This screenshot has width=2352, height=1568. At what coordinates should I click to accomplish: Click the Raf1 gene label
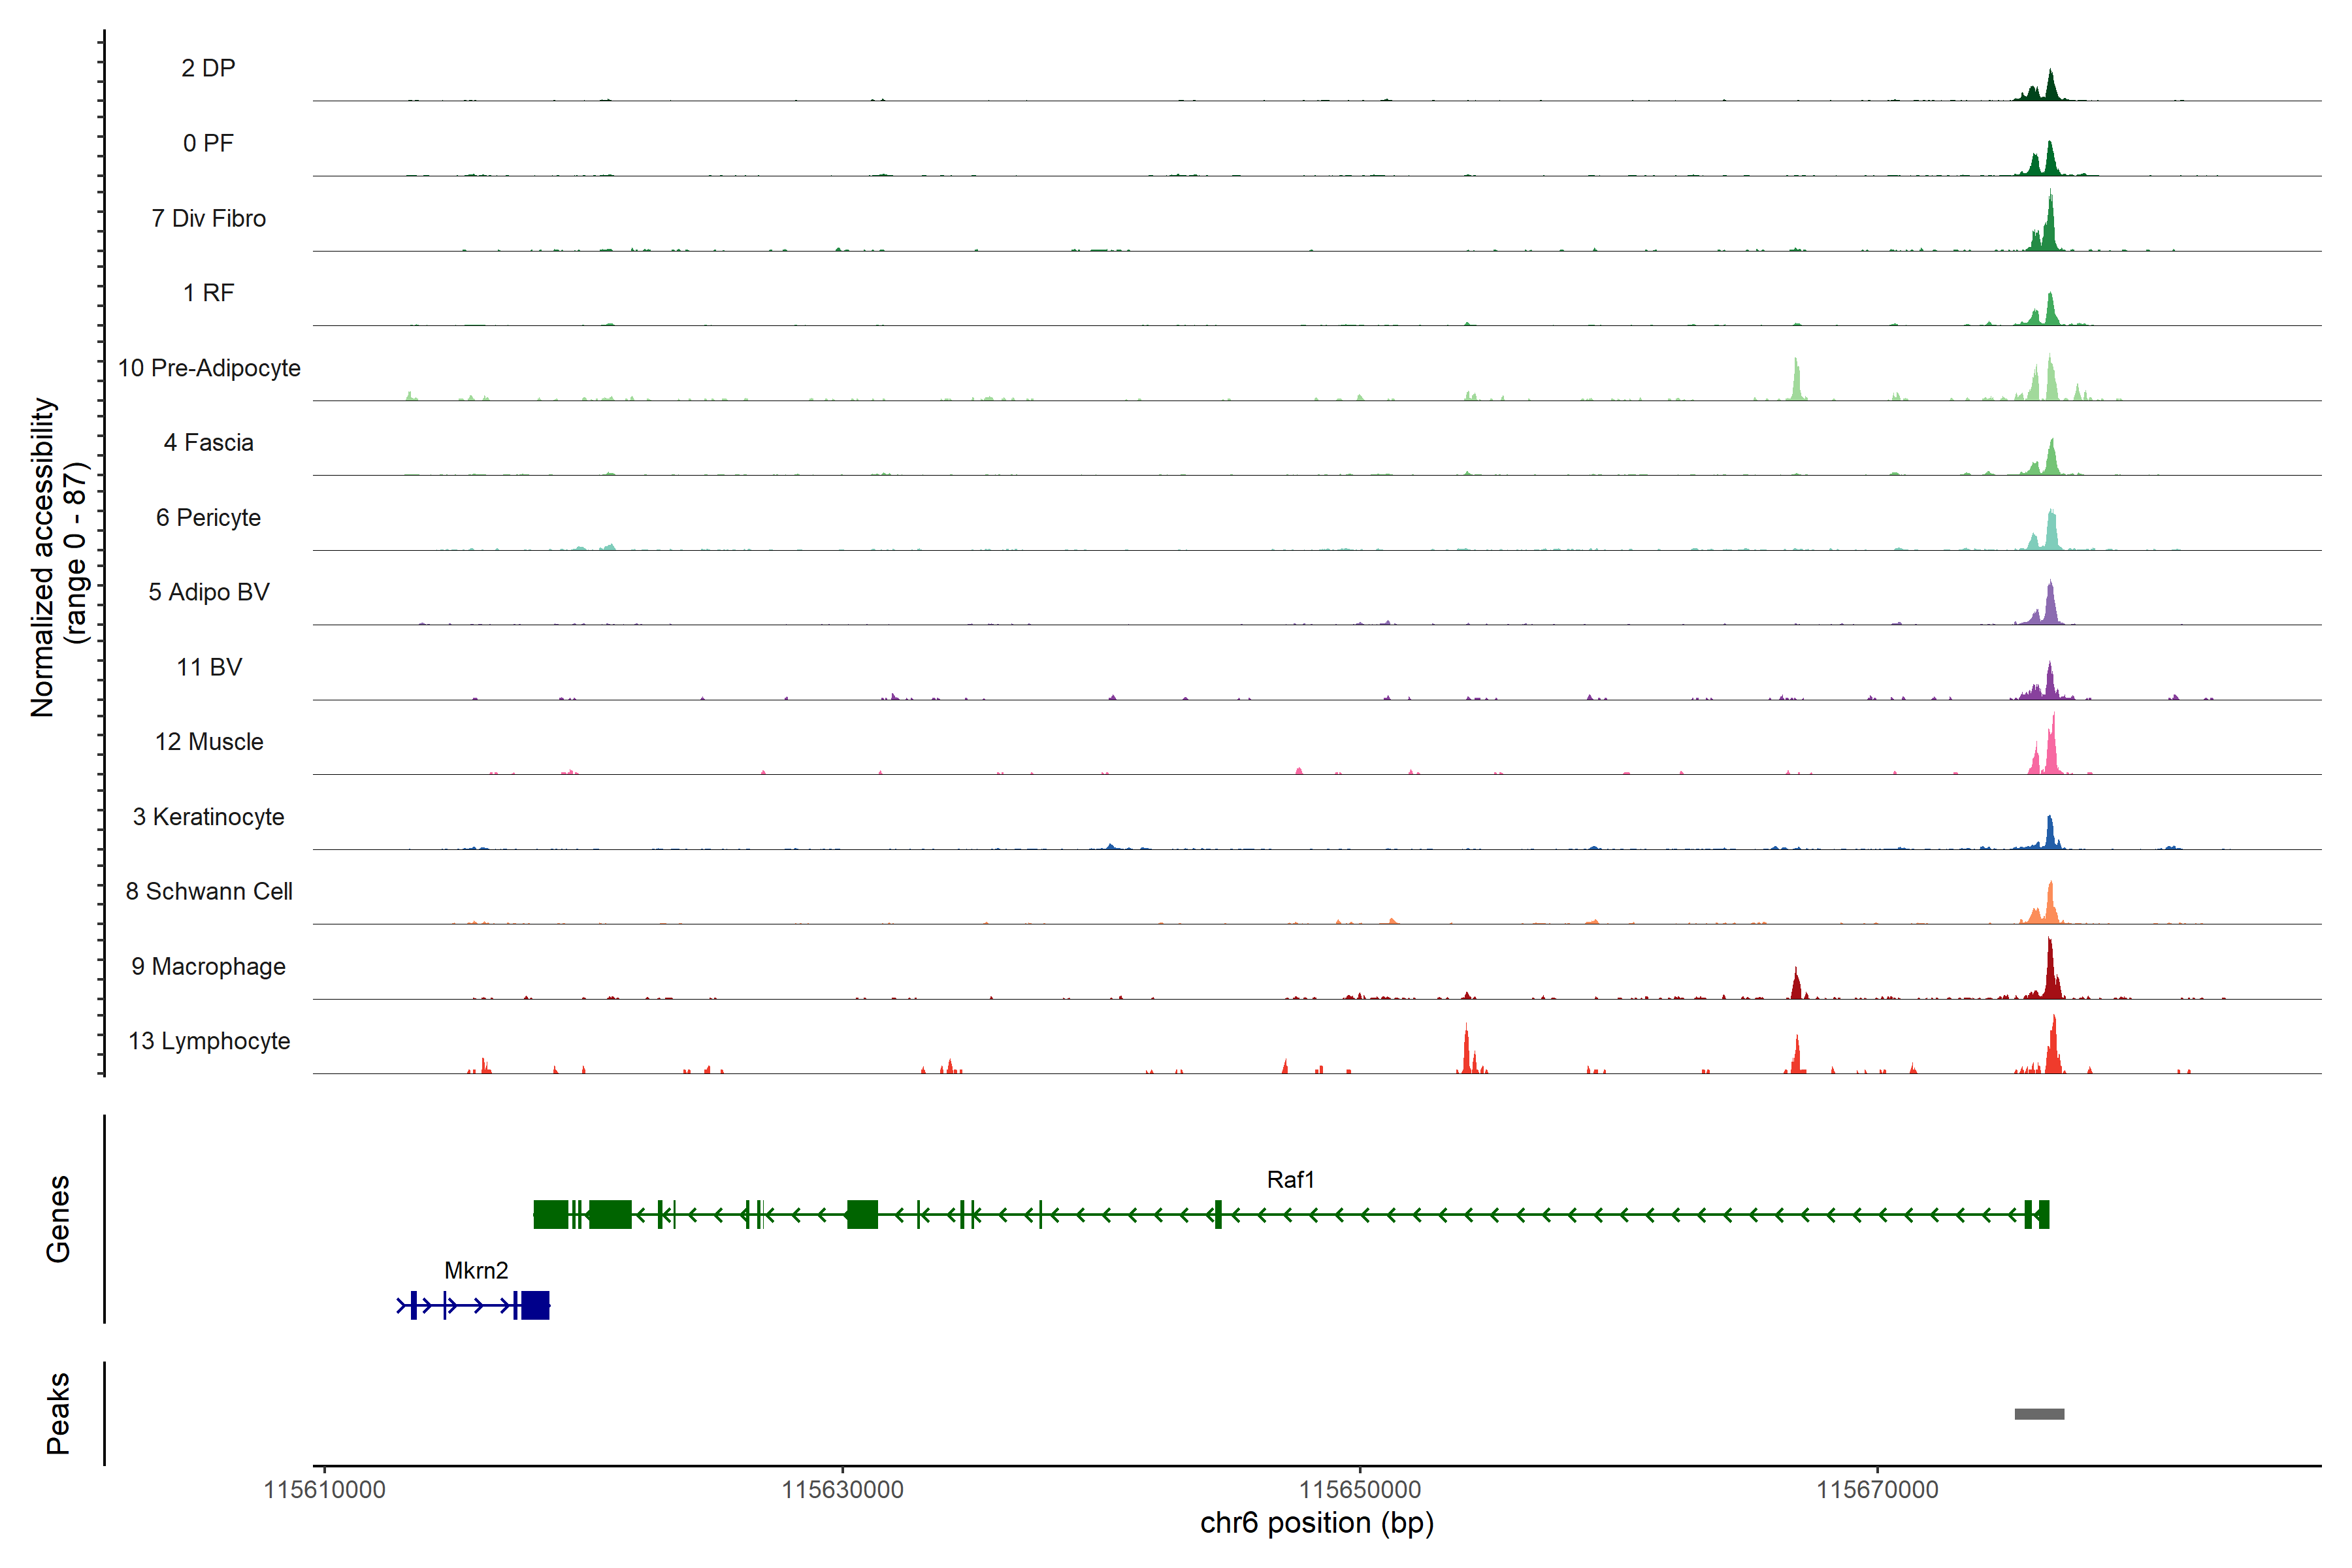click(x=1290, y=1179)
